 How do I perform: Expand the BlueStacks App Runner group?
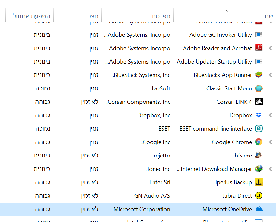(270, 75)
